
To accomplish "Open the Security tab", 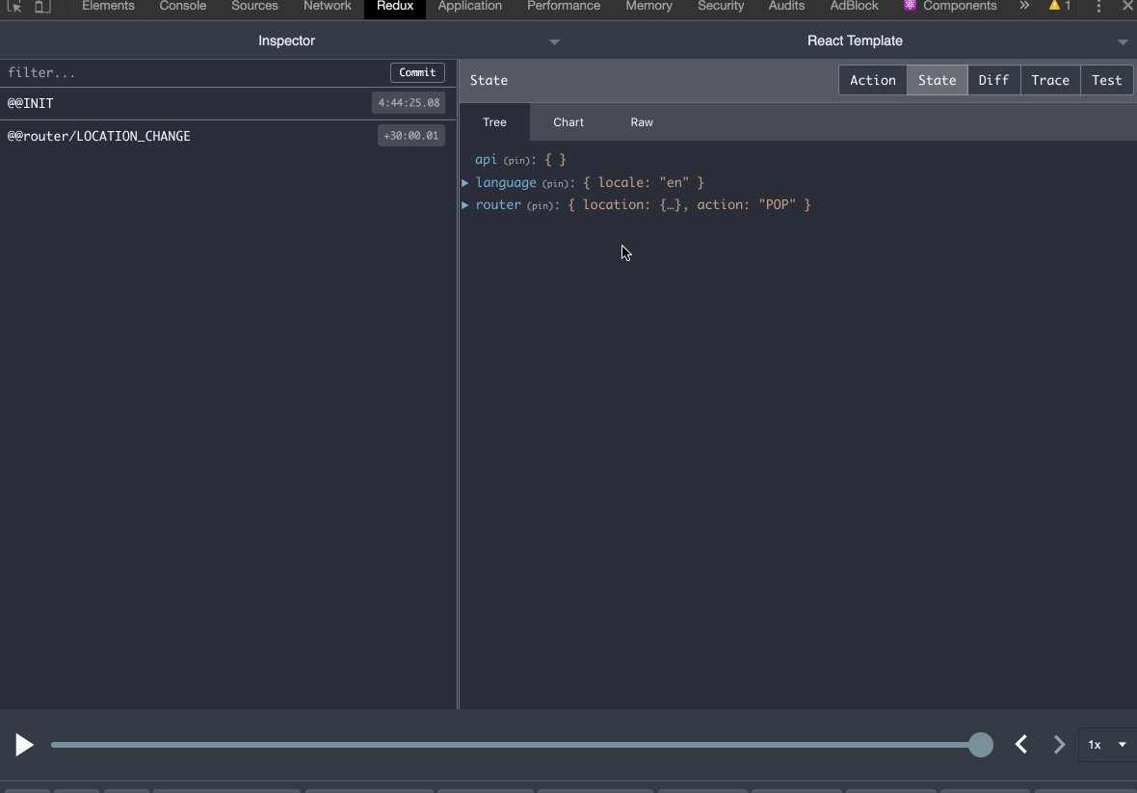I will click(x=721, y=6).
